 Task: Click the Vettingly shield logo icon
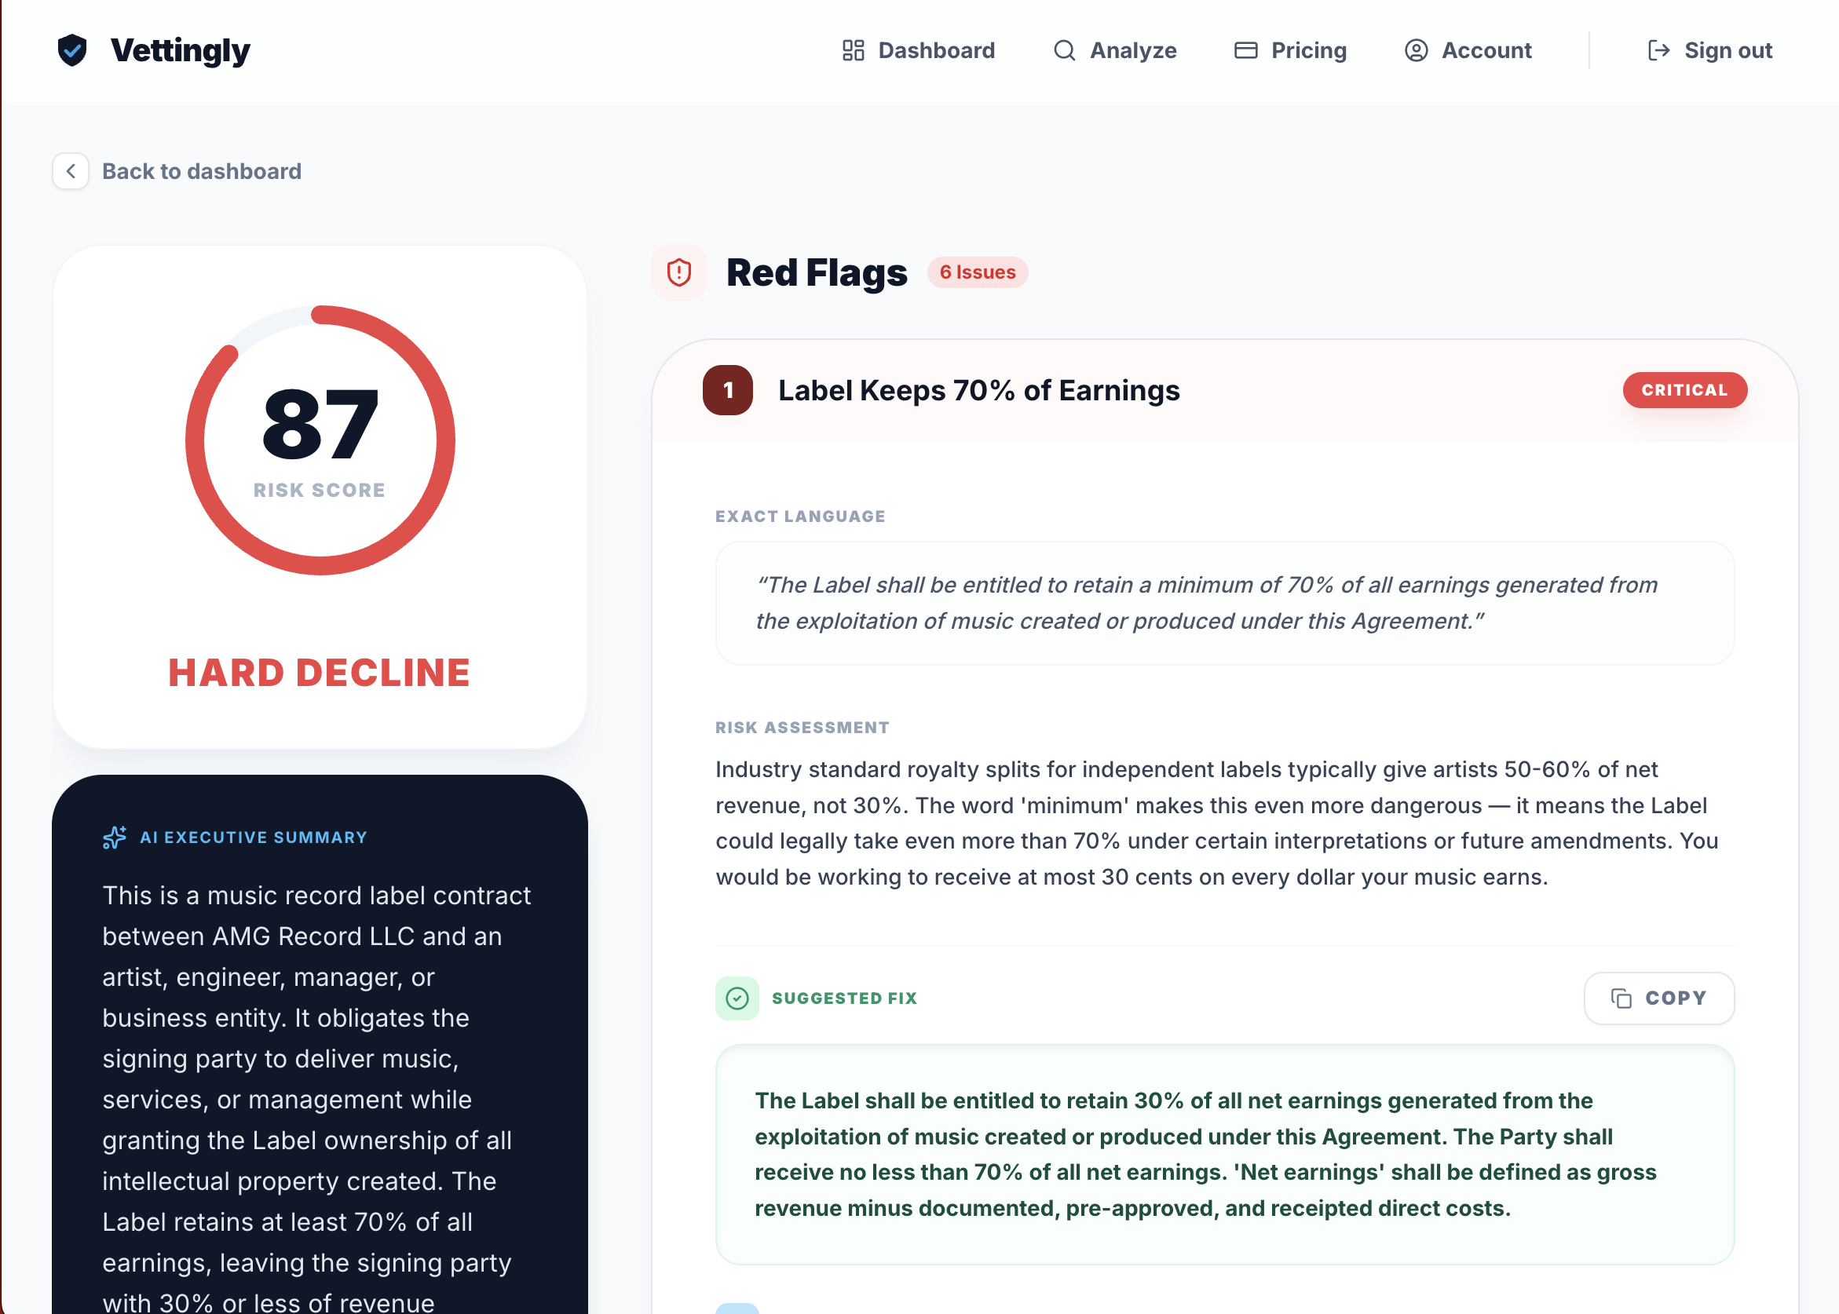pos(72,50)
